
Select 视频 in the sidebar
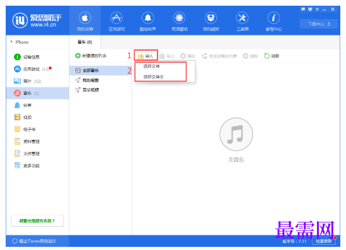click(x=38, y=117)
